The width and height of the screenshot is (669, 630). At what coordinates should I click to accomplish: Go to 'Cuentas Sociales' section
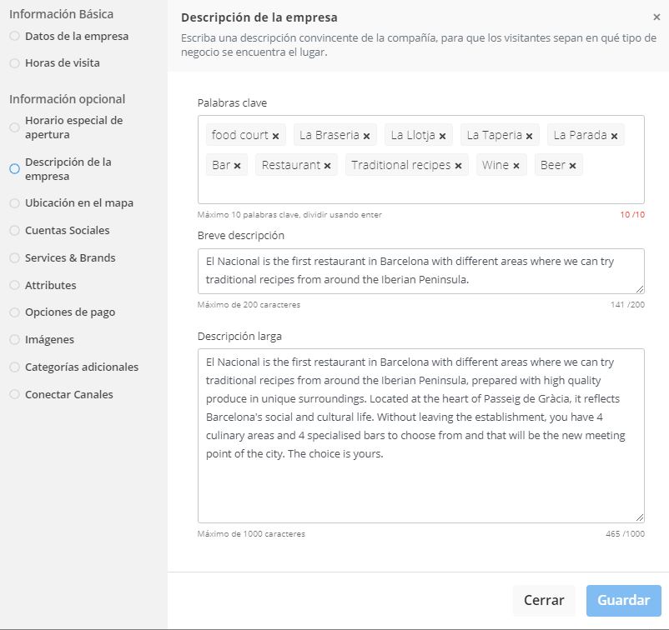tap(67, 230)
